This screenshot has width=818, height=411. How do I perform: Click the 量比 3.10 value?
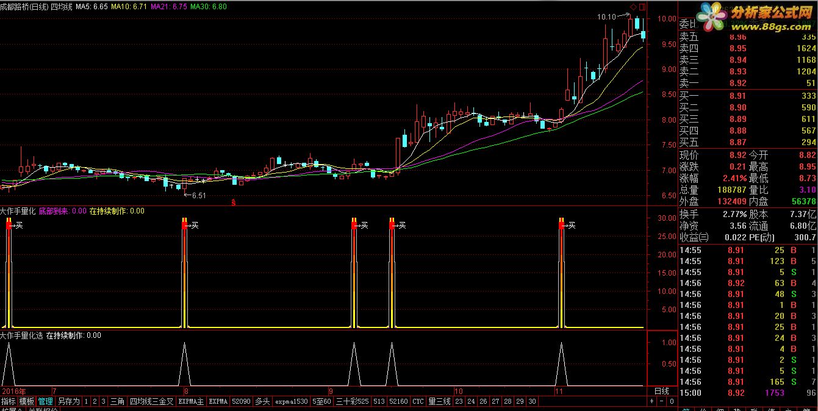[x=806, y=190]
